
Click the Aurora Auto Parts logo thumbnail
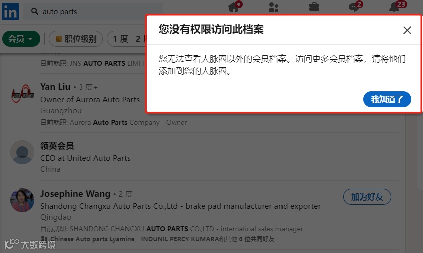tap(23, 94)
